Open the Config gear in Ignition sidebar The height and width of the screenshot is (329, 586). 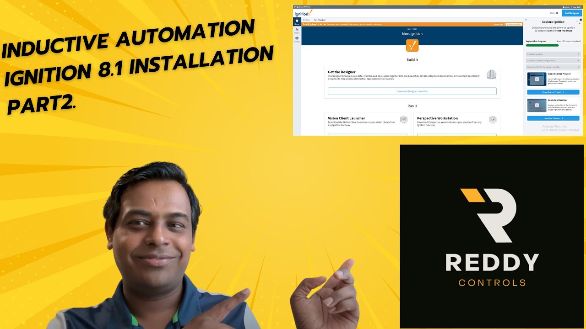(x=297, y=39)
